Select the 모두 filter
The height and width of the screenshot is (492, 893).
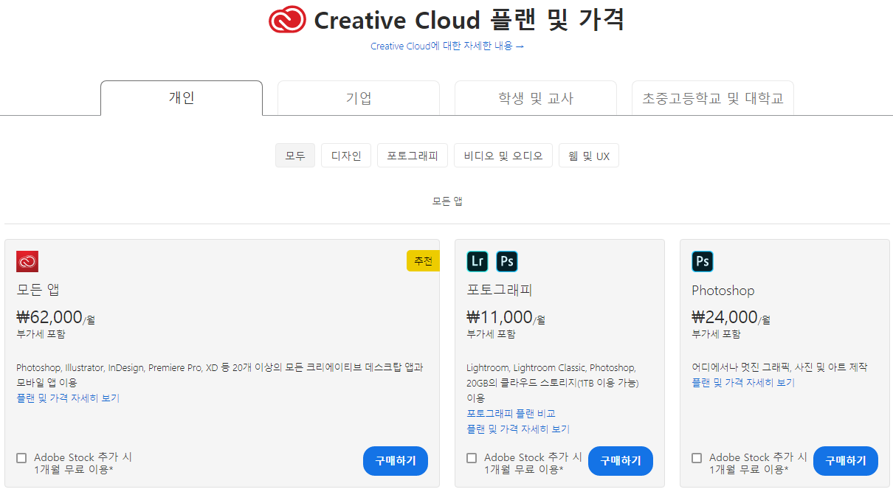295,156
